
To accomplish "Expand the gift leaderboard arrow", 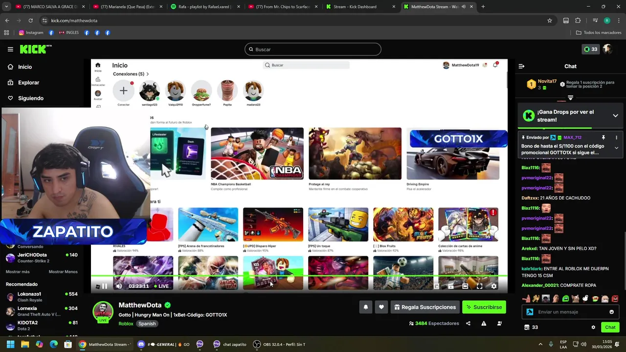I will [570, 98].
